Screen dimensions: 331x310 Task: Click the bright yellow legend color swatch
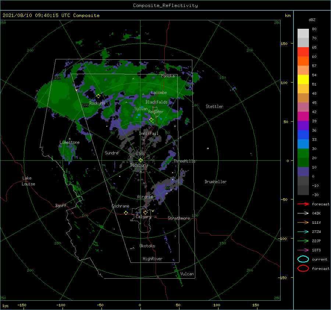pyautogui.click(x=303, y=79)
